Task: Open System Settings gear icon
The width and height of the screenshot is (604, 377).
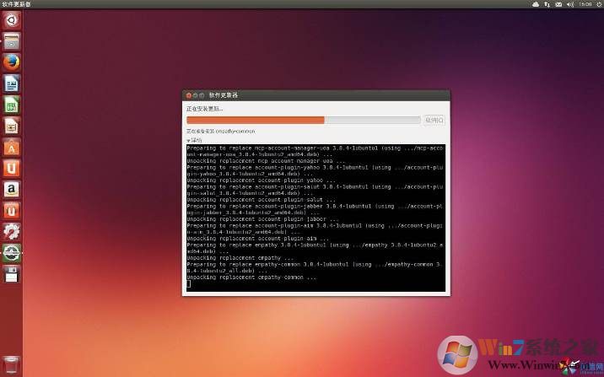Action: tap(12, 232)
